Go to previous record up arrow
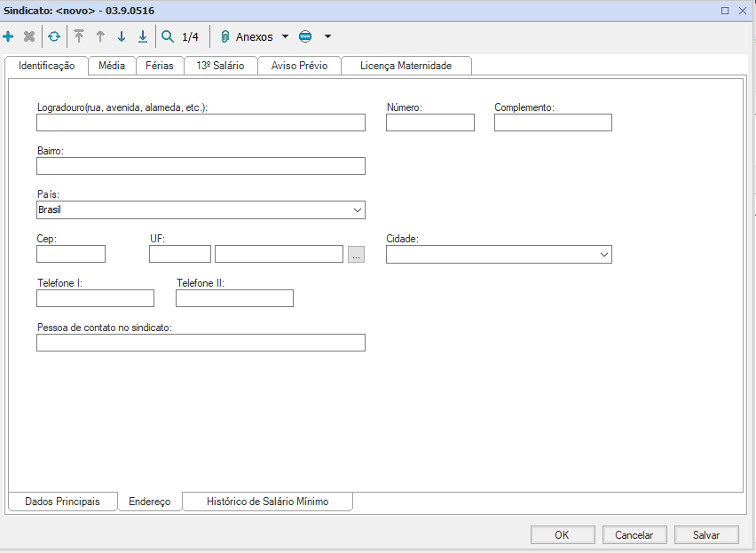This screenshot has height=553, width=756. pyautogui.click(x=100, y=36)
